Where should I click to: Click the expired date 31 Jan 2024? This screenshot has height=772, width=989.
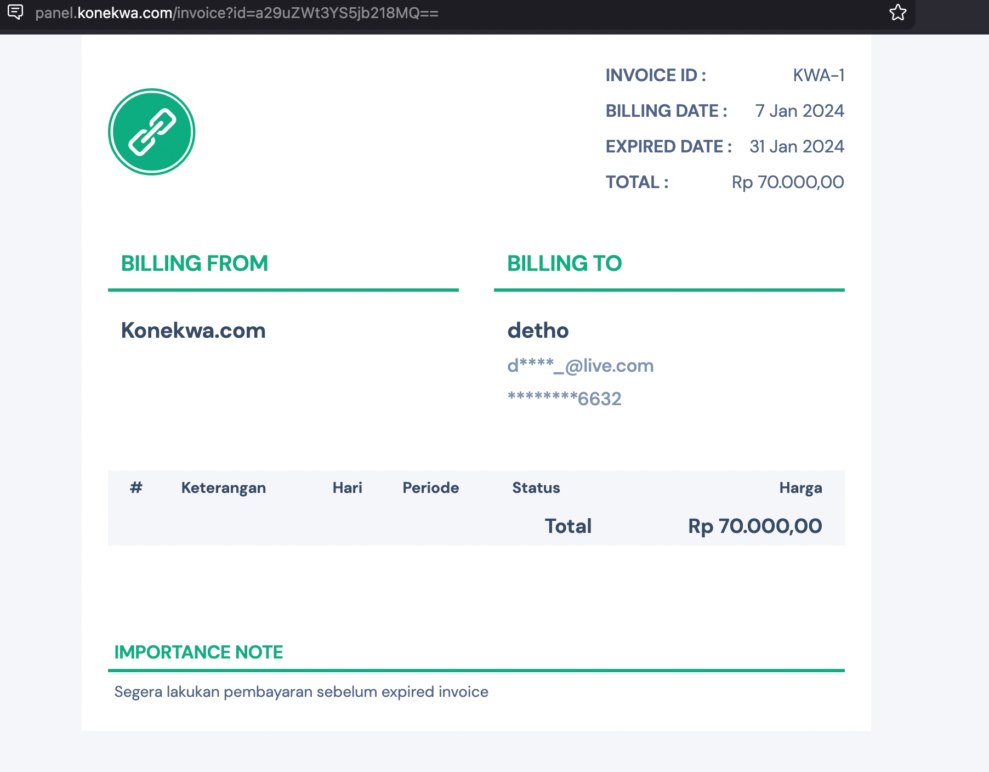click(796, 146)
